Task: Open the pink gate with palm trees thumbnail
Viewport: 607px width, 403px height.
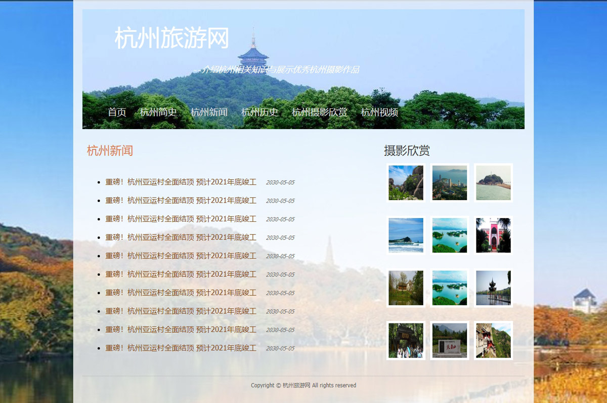Action: click(493, 235)
